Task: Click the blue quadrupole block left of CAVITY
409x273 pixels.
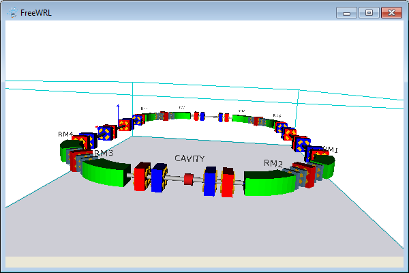Action: [160, 177]
